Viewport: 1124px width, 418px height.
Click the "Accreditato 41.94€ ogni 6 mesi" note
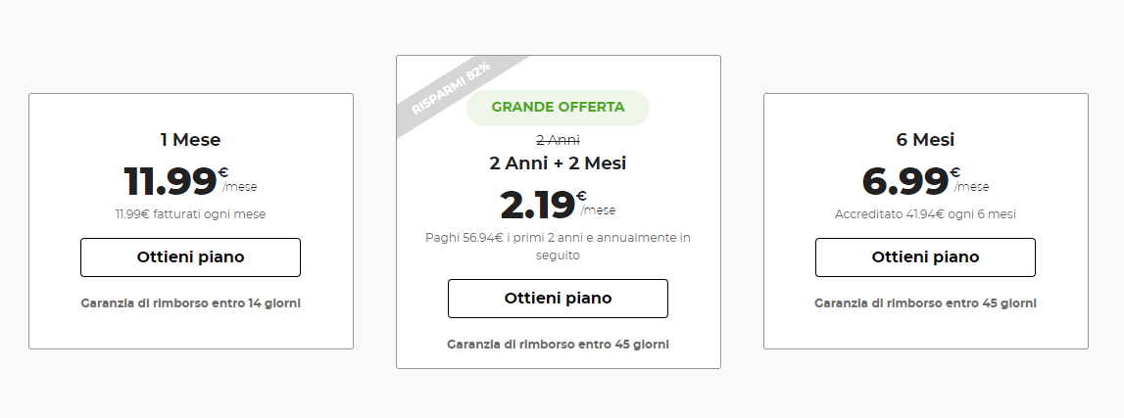(925, 213)
